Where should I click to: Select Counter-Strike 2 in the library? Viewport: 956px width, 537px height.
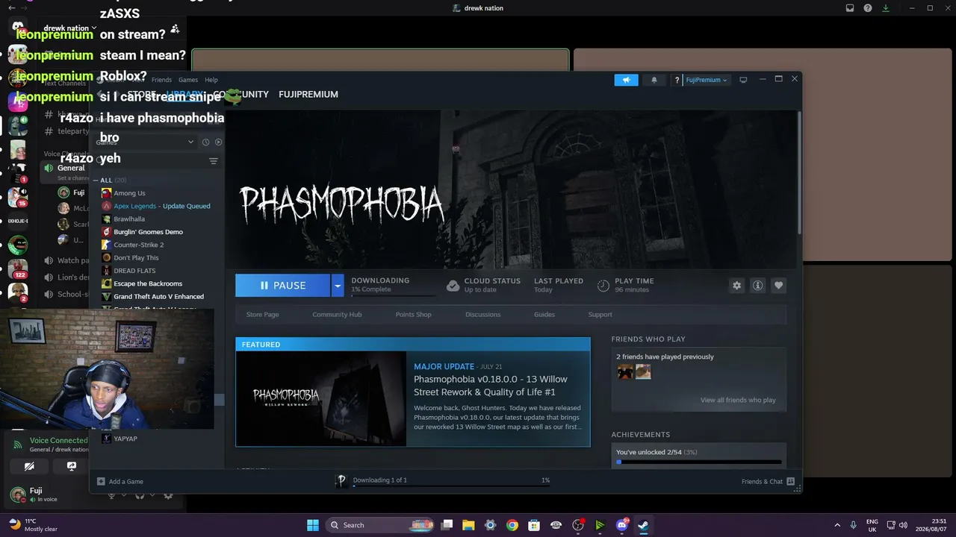(x=138, y=245)
